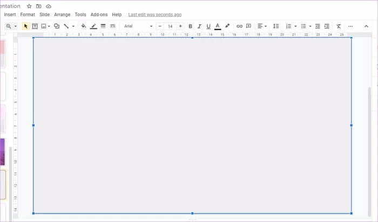Click the increase indent icon
This screenshot has height=222, width=378.
tap(327, 26)
